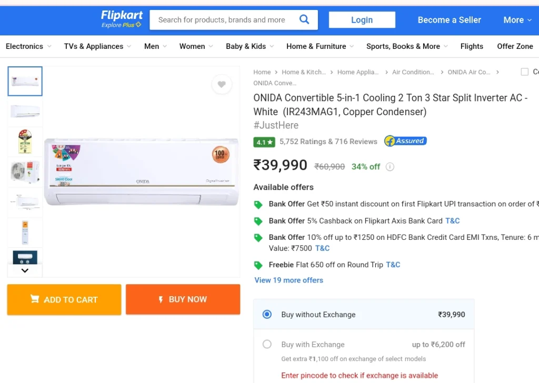
Task: Expand the Electronics category dropdown
Action: point(28,46)
